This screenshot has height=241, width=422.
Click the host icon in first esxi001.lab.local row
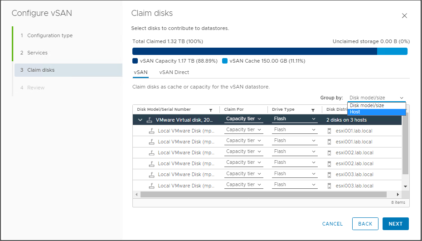[x=329, y=131]
